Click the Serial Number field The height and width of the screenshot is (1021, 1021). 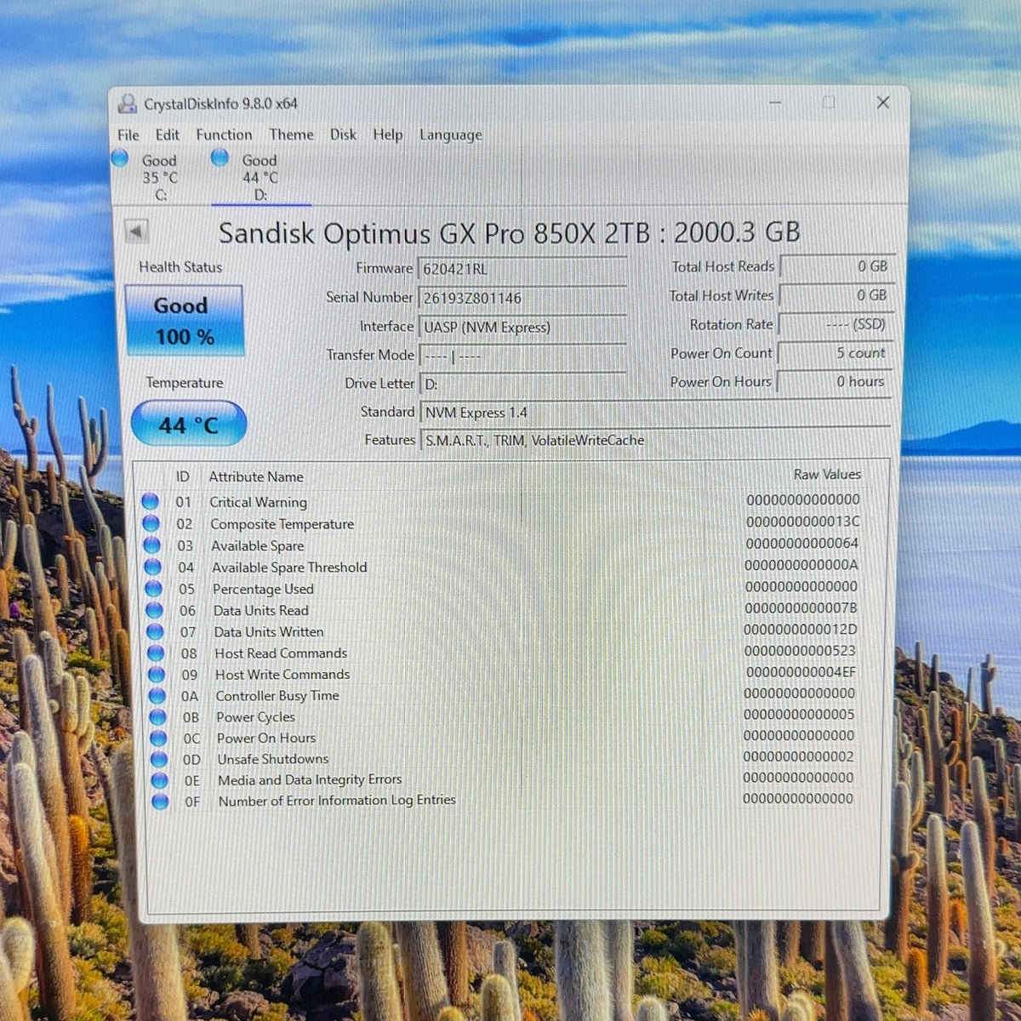tap(522, 298)
